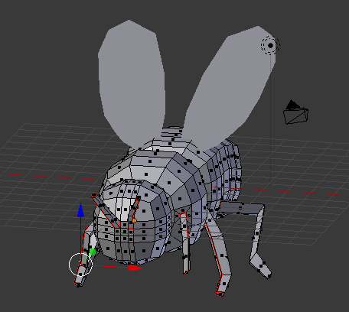The height and width of the screenshot is (312, 349).
Task: Click the green Y-axis manipulator handle
Action: coord(93,252)
